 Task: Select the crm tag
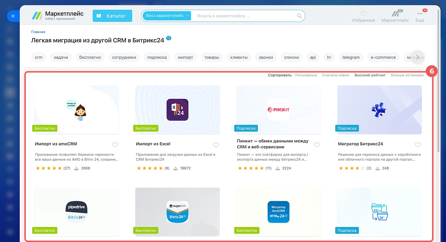(x=39, y=57)
